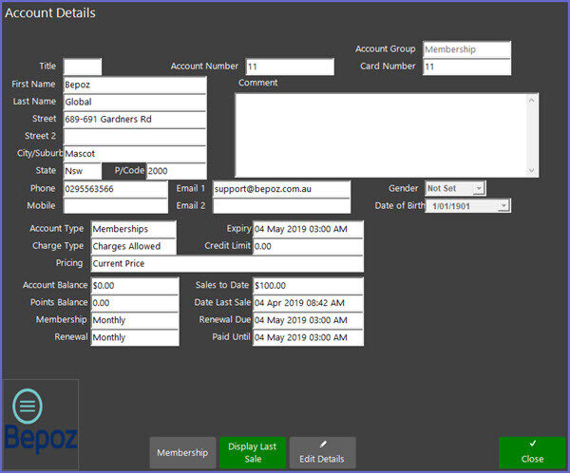This screenshot has height=474, width=570.
Task: Click the empty Mobile field
Action: (x=115, y=205)
